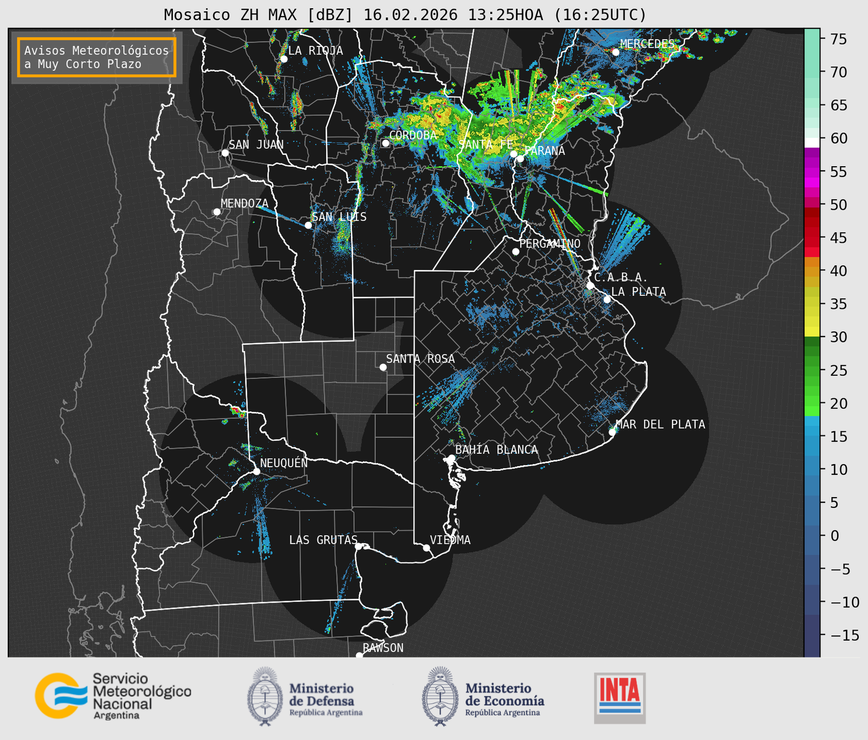Click the LA RIOJA city marker
868x740 pixels.
284,59
